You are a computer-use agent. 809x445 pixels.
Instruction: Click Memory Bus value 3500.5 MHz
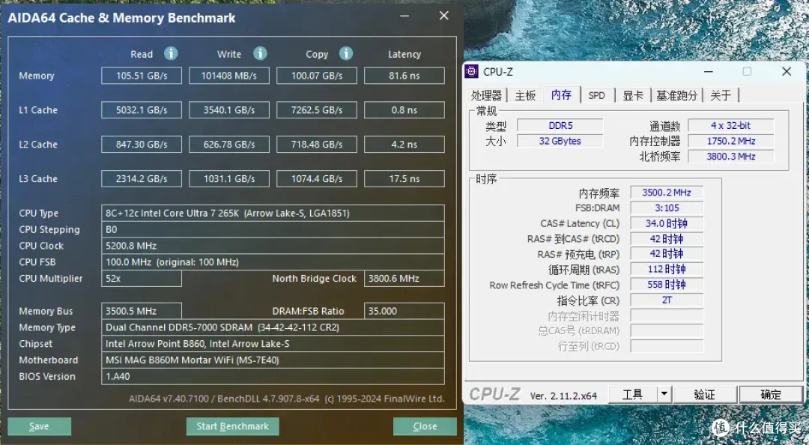142,311
